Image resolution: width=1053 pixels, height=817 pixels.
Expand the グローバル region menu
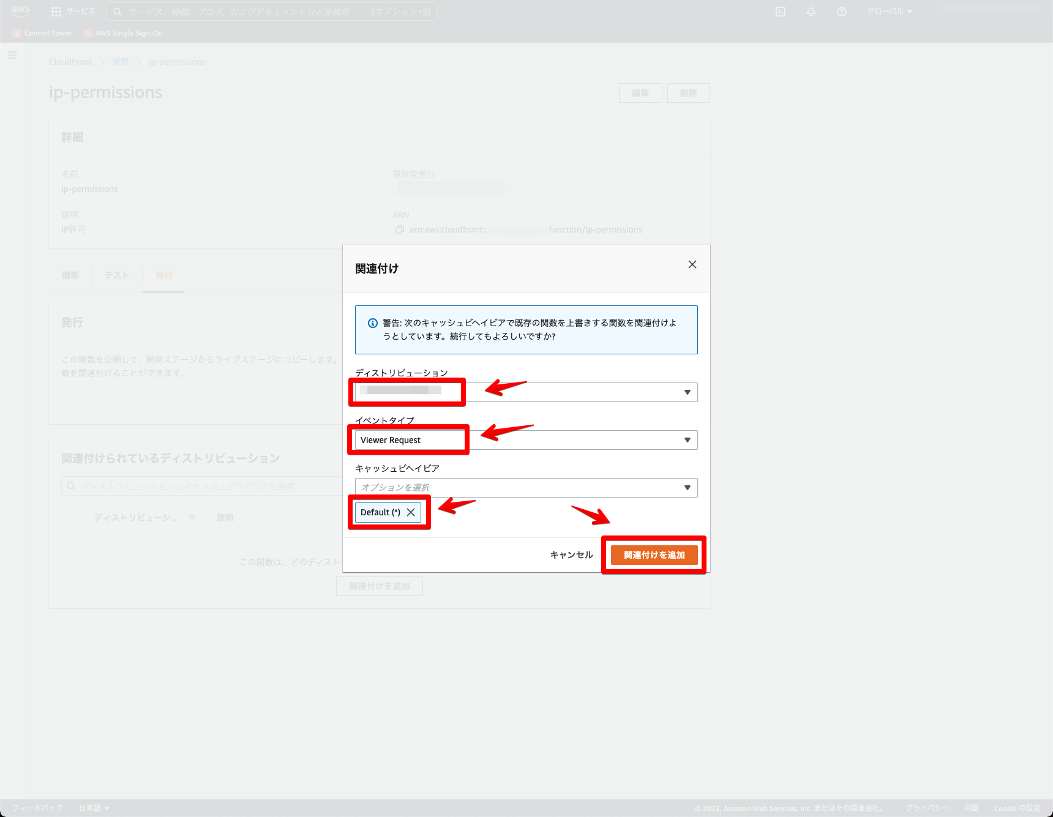pyautogui.click(x=890, y=12)
